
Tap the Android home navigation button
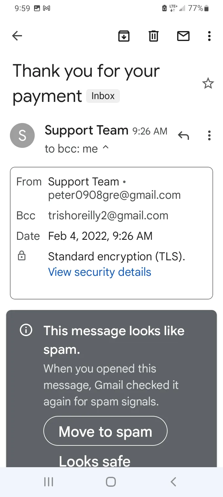tap(111, 482)
